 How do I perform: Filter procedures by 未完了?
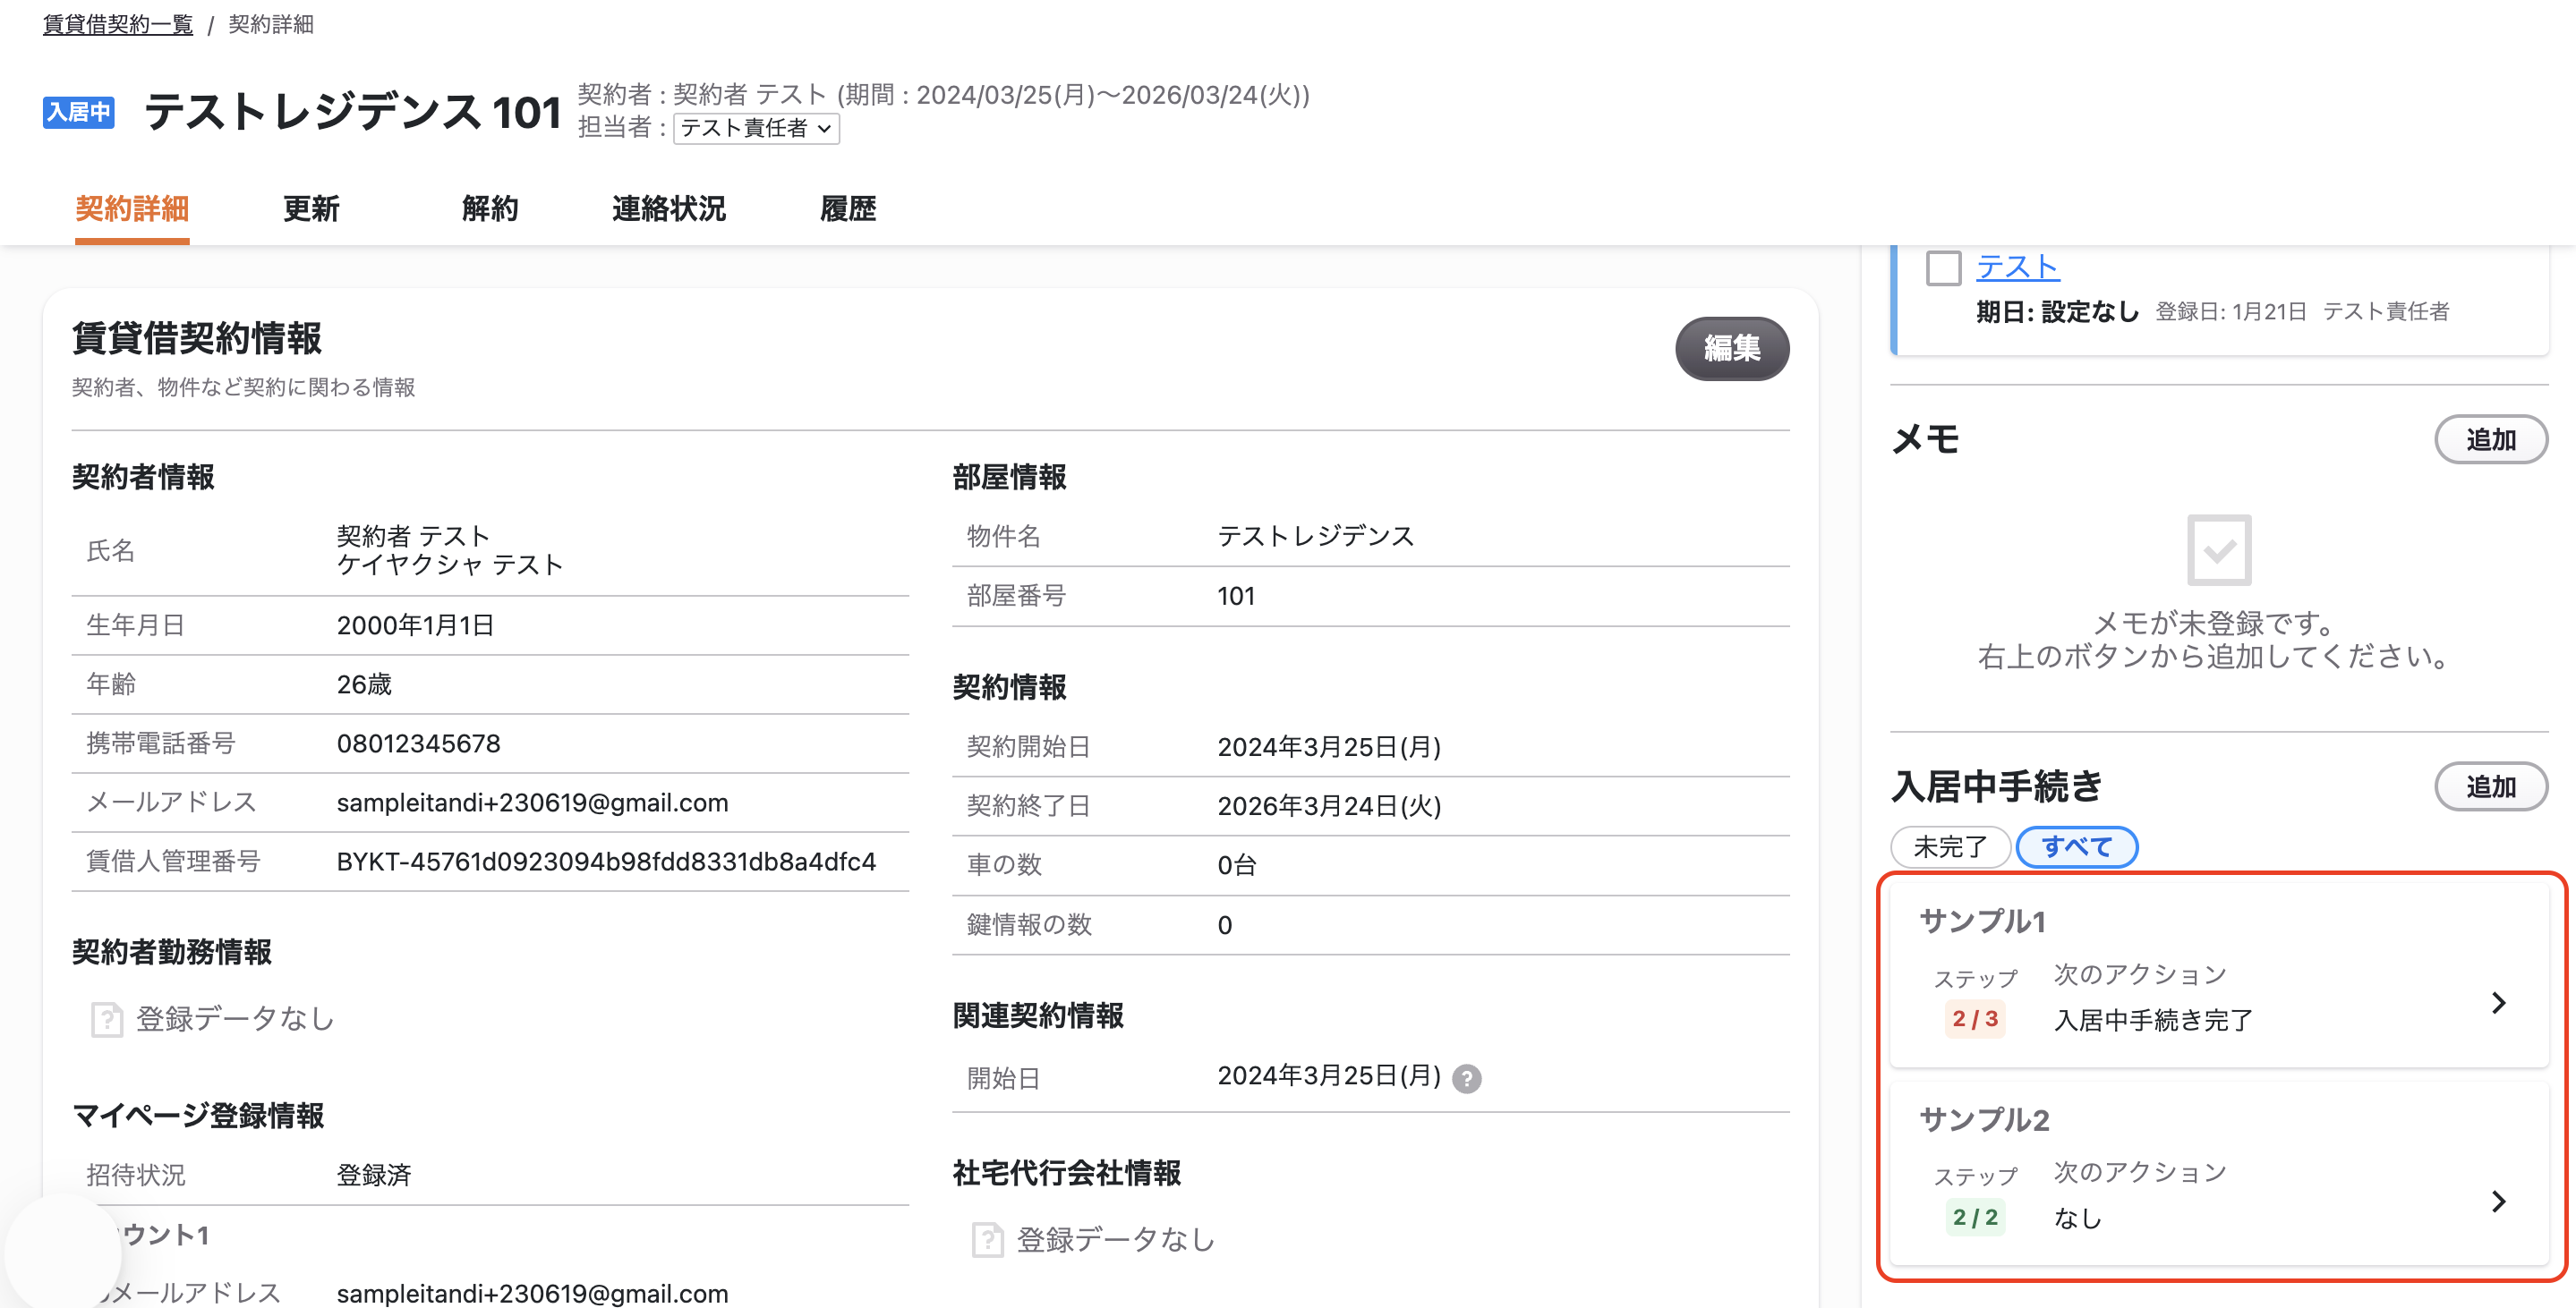point(1950,847)
